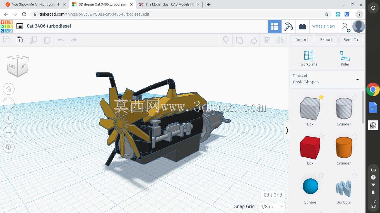Image resolution: width=380 pixels, height=213 pixels.
Task: Open What's New link
Action: [324, 26]
